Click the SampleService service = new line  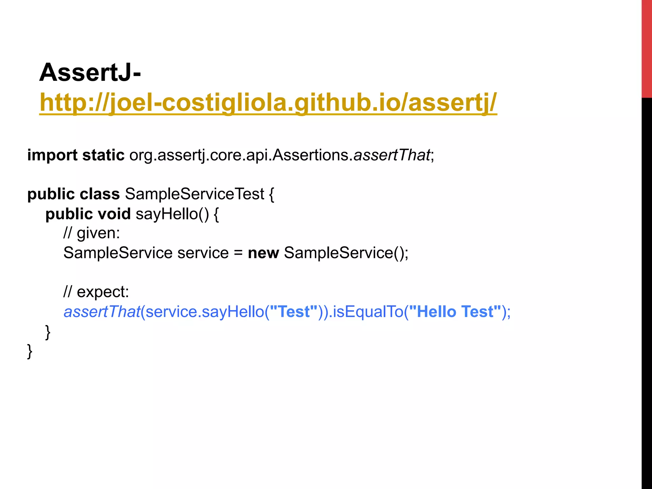tap(236, 253)
